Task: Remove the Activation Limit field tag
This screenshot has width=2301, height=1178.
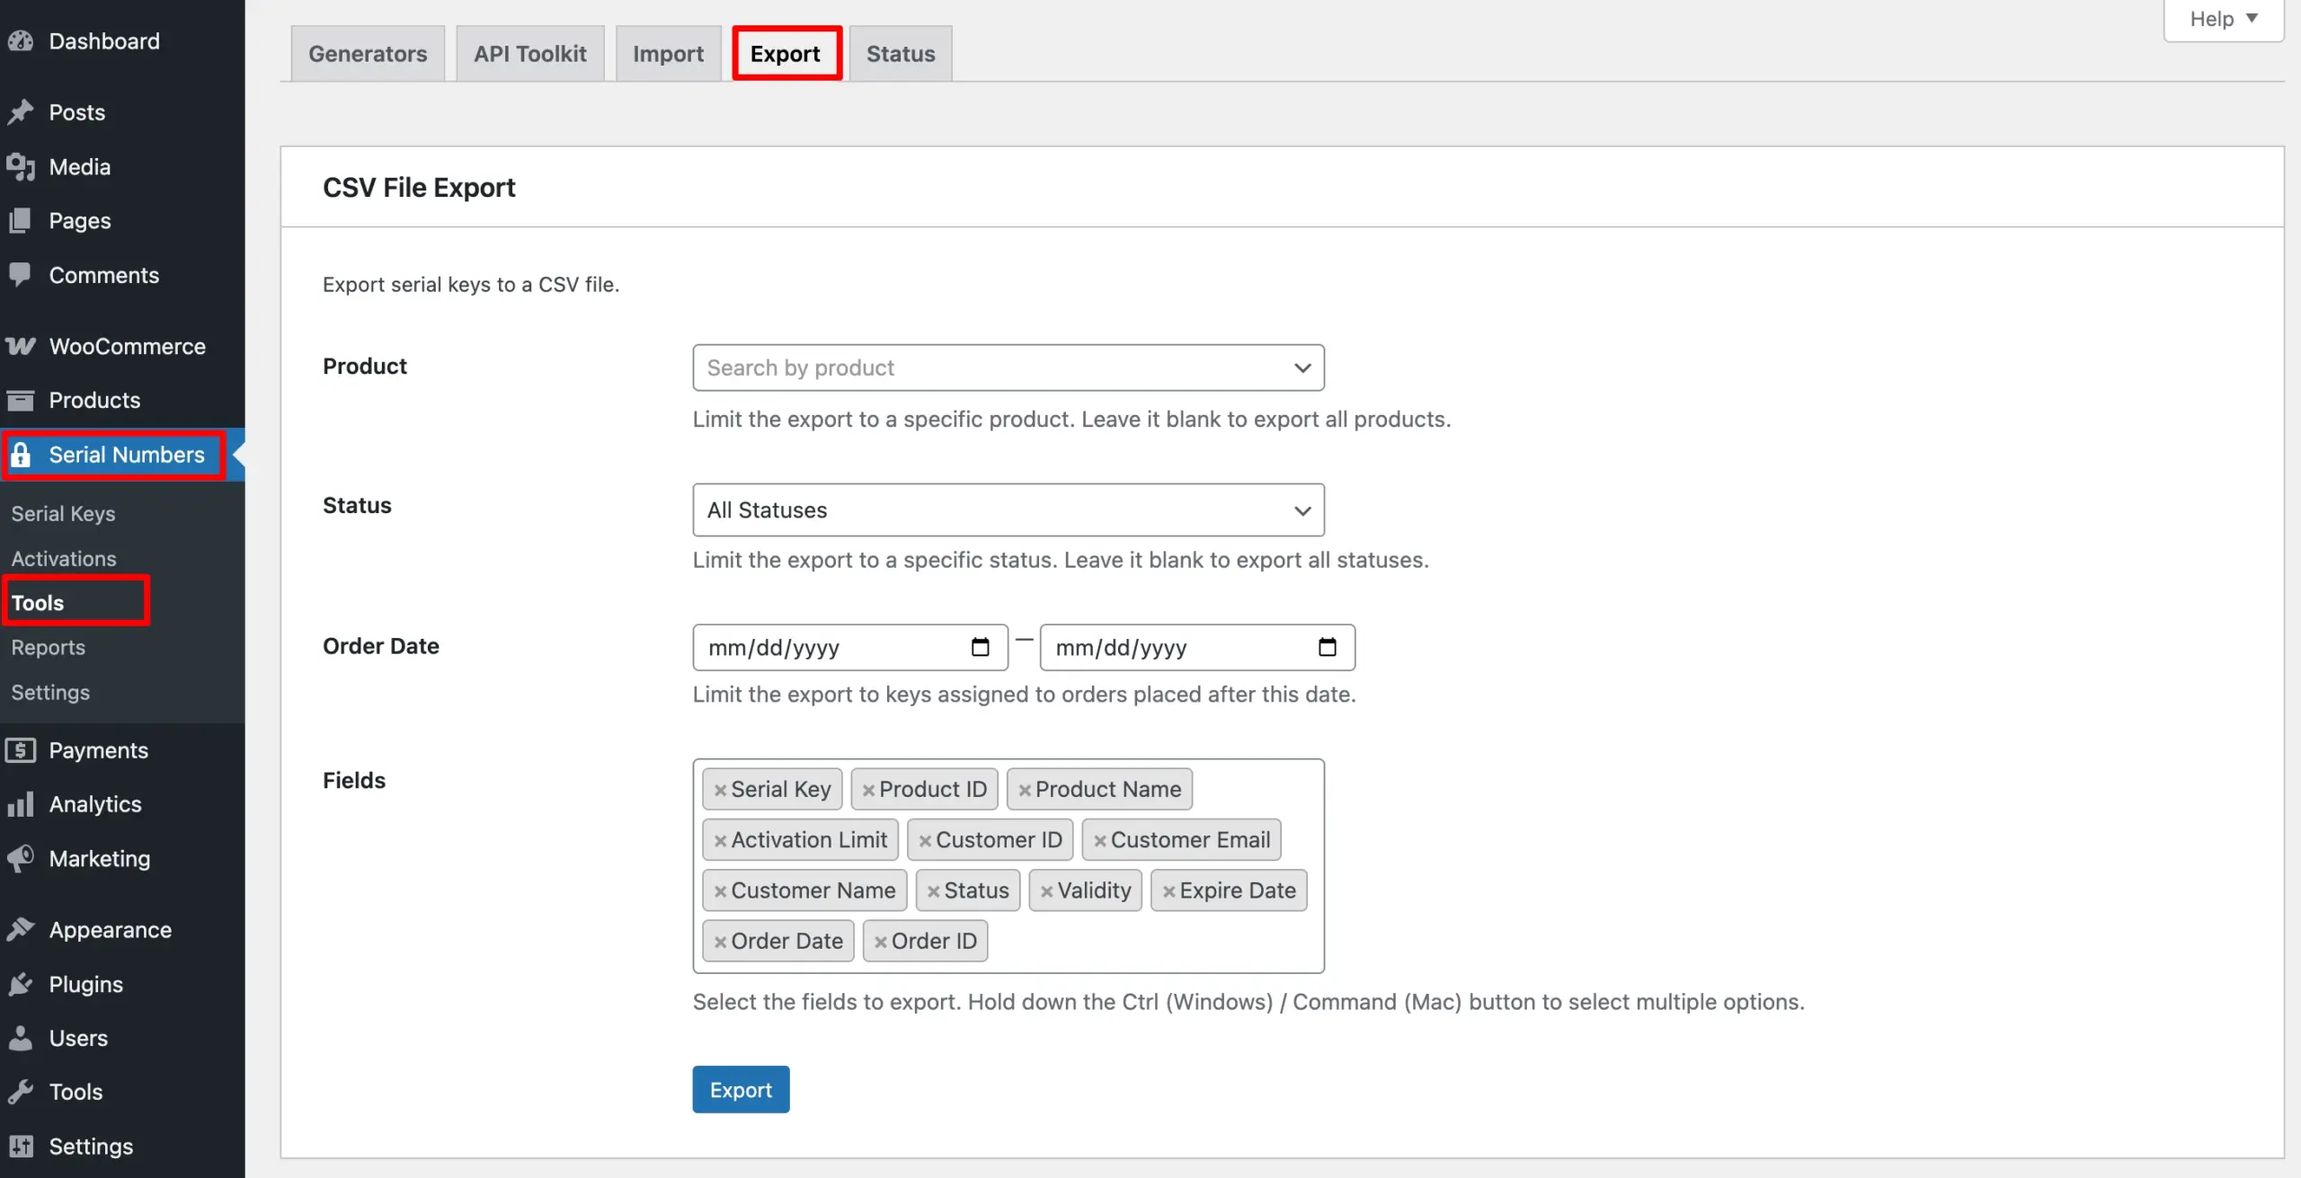Action: pos(720,841)
